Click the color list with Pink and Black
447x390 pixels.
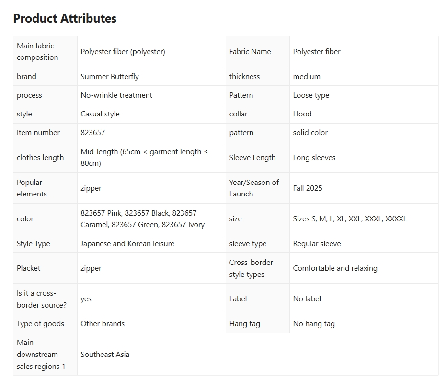click(x=142, y=219)
